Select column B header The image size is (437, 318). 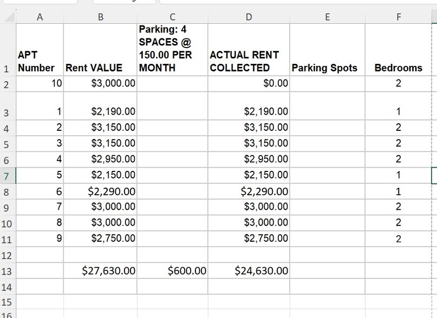pos(100,17)
